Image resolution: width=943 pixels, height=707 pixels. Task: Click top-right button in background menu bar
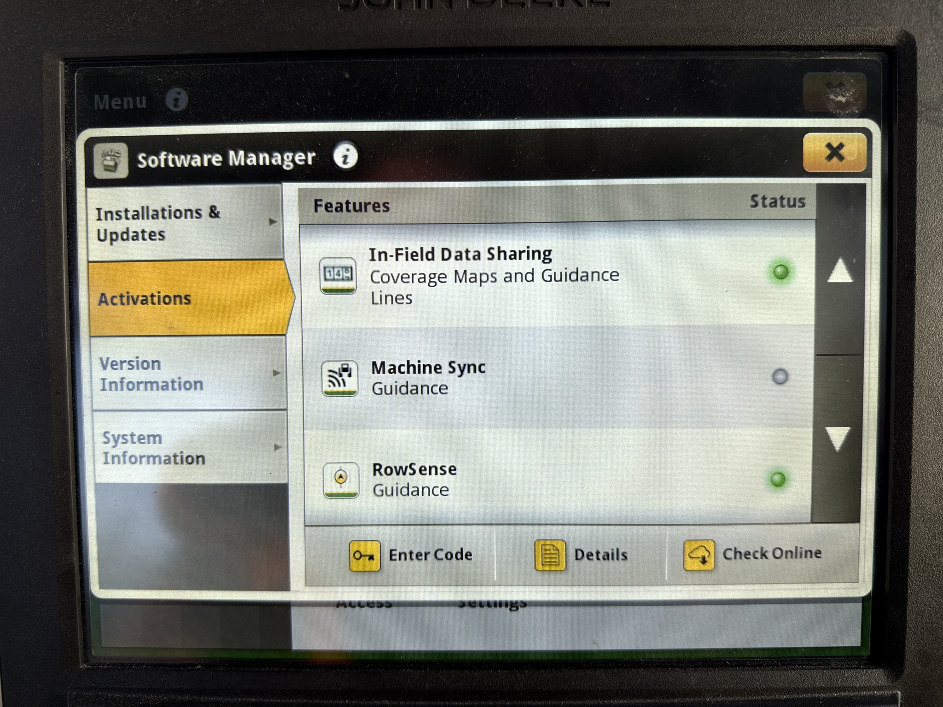point(835,93)
